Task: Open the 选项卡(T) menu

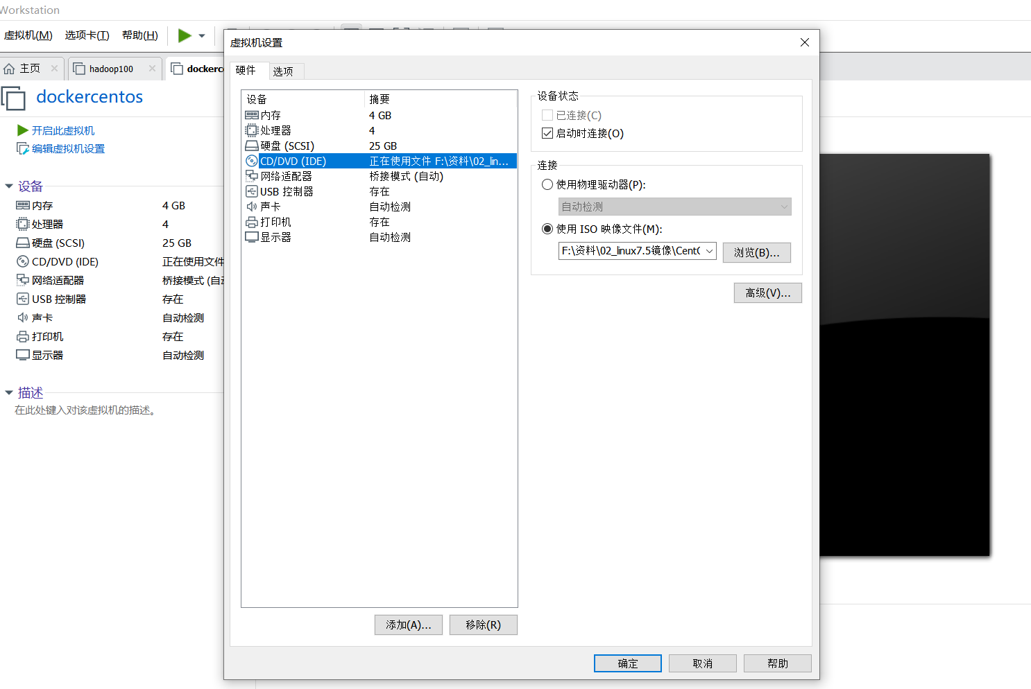Action: [87, 35]
